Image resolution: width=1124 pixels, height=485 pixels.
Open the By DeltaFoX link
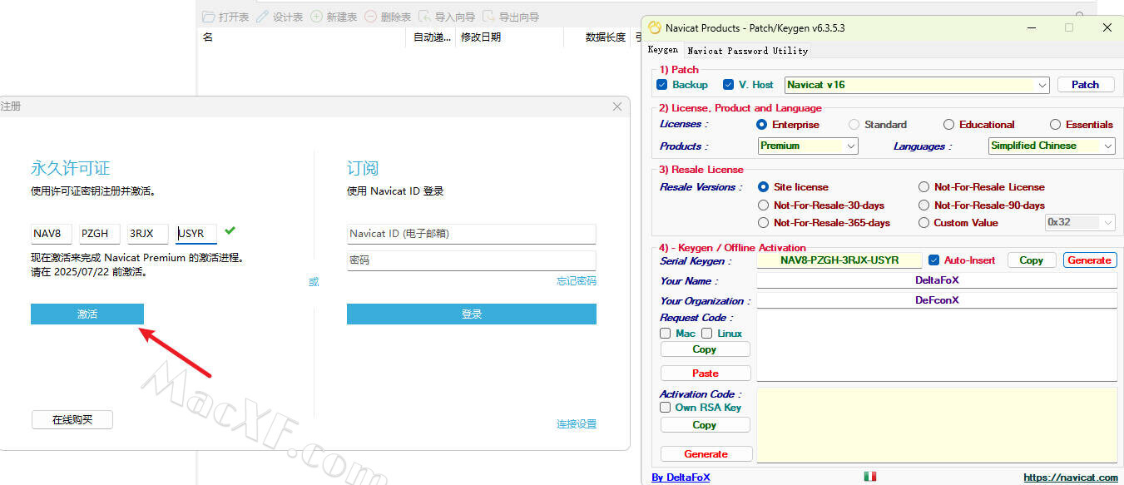[681, 478]
